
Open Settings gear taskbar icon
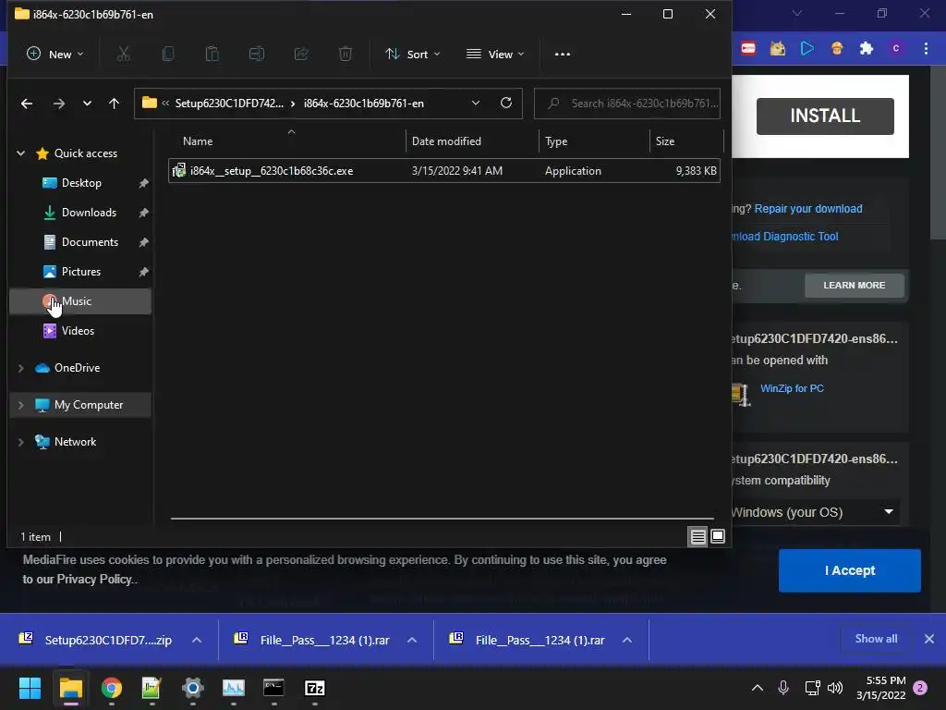(192, 688)
